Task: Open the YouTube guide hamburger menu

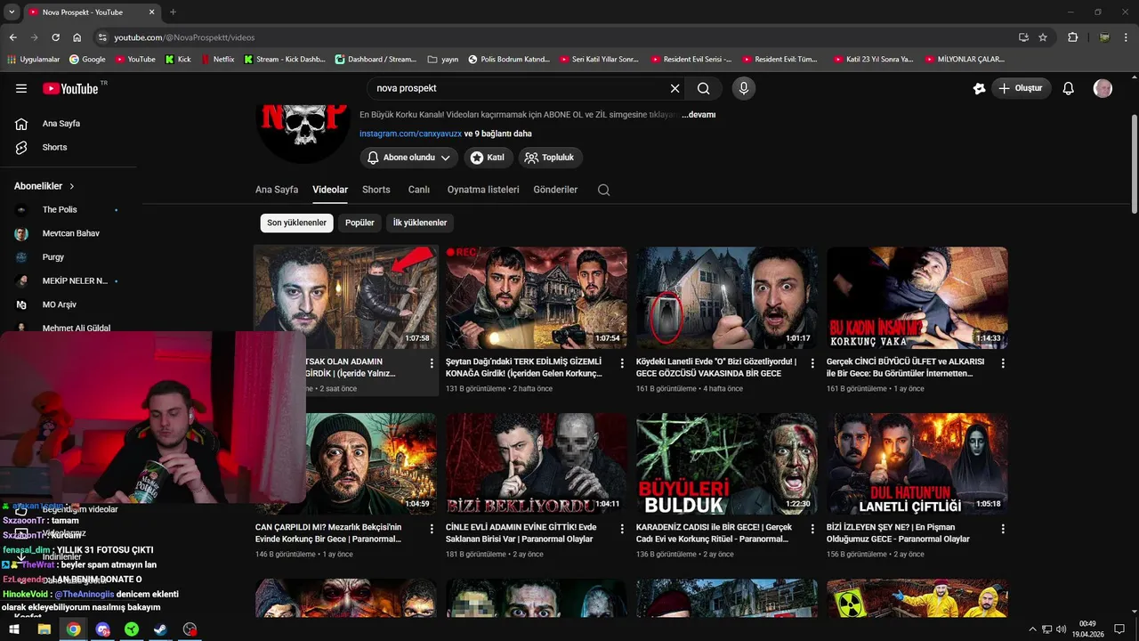Action: [21, 88]
